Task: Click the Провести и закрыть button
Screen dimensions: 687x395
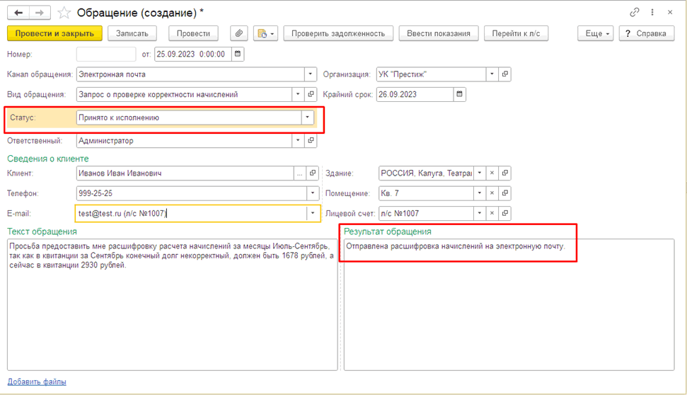Action: pos(54,33)
